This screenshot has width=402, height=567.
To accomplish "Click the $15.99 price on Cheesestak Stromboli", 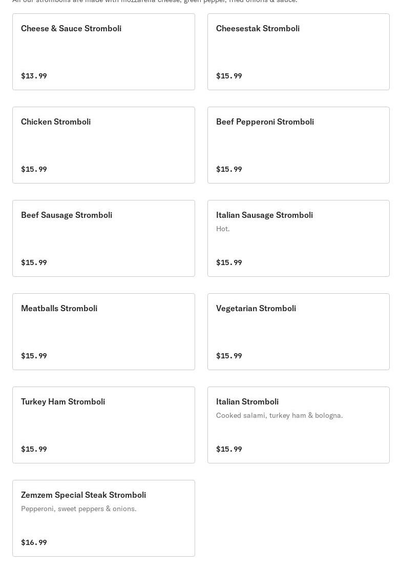I will (x=229, y=76).
